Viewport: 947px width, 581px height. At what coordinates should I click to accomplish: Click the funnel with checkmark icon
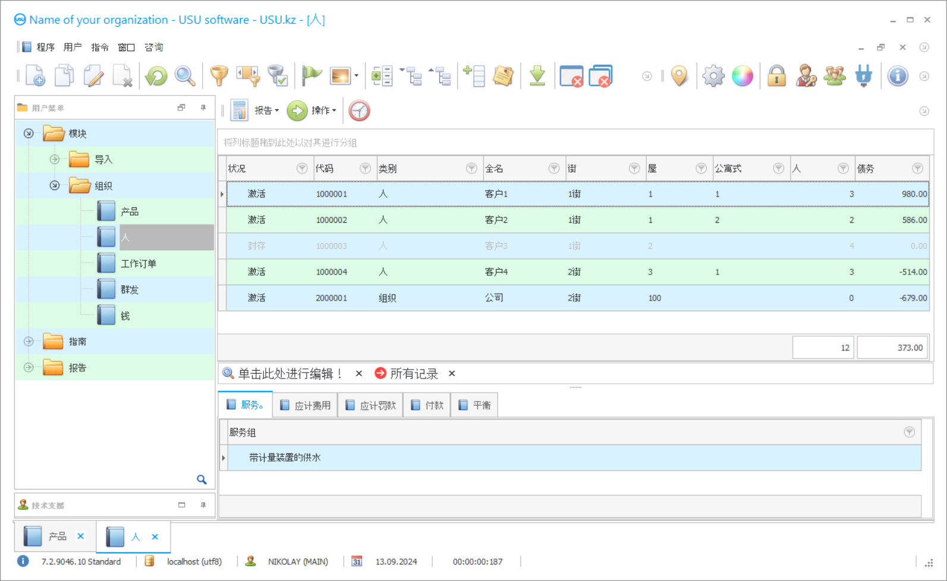pos(277,76)
